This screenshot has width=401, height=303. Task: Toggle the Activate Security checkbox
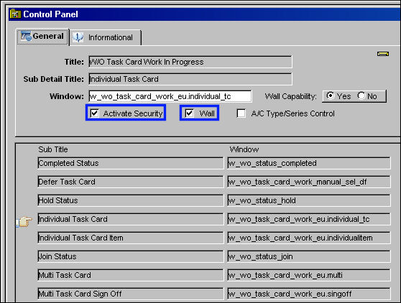[94, 113]
